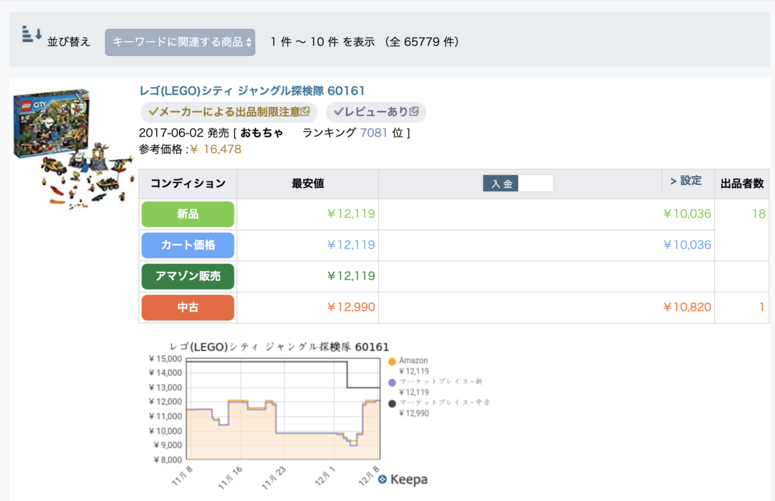The height and width of the screenshot is (501, 775).
Task: Click the 中古 condition button
Action: point(188,307)
